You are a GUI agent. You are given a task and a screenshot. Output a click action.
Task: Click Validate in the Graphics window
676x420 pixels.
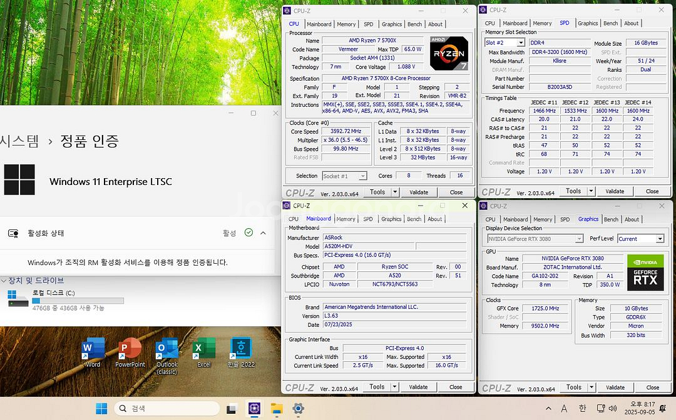(615, 387)
